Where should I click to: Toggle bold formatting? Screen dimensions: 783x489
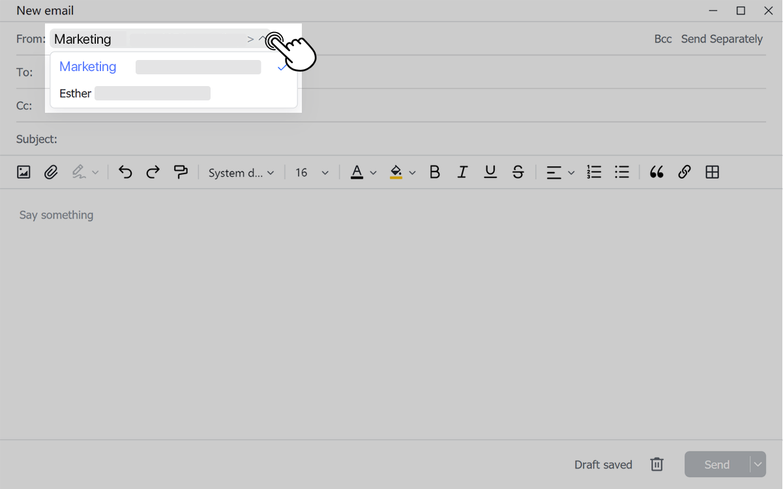(435, 172)
